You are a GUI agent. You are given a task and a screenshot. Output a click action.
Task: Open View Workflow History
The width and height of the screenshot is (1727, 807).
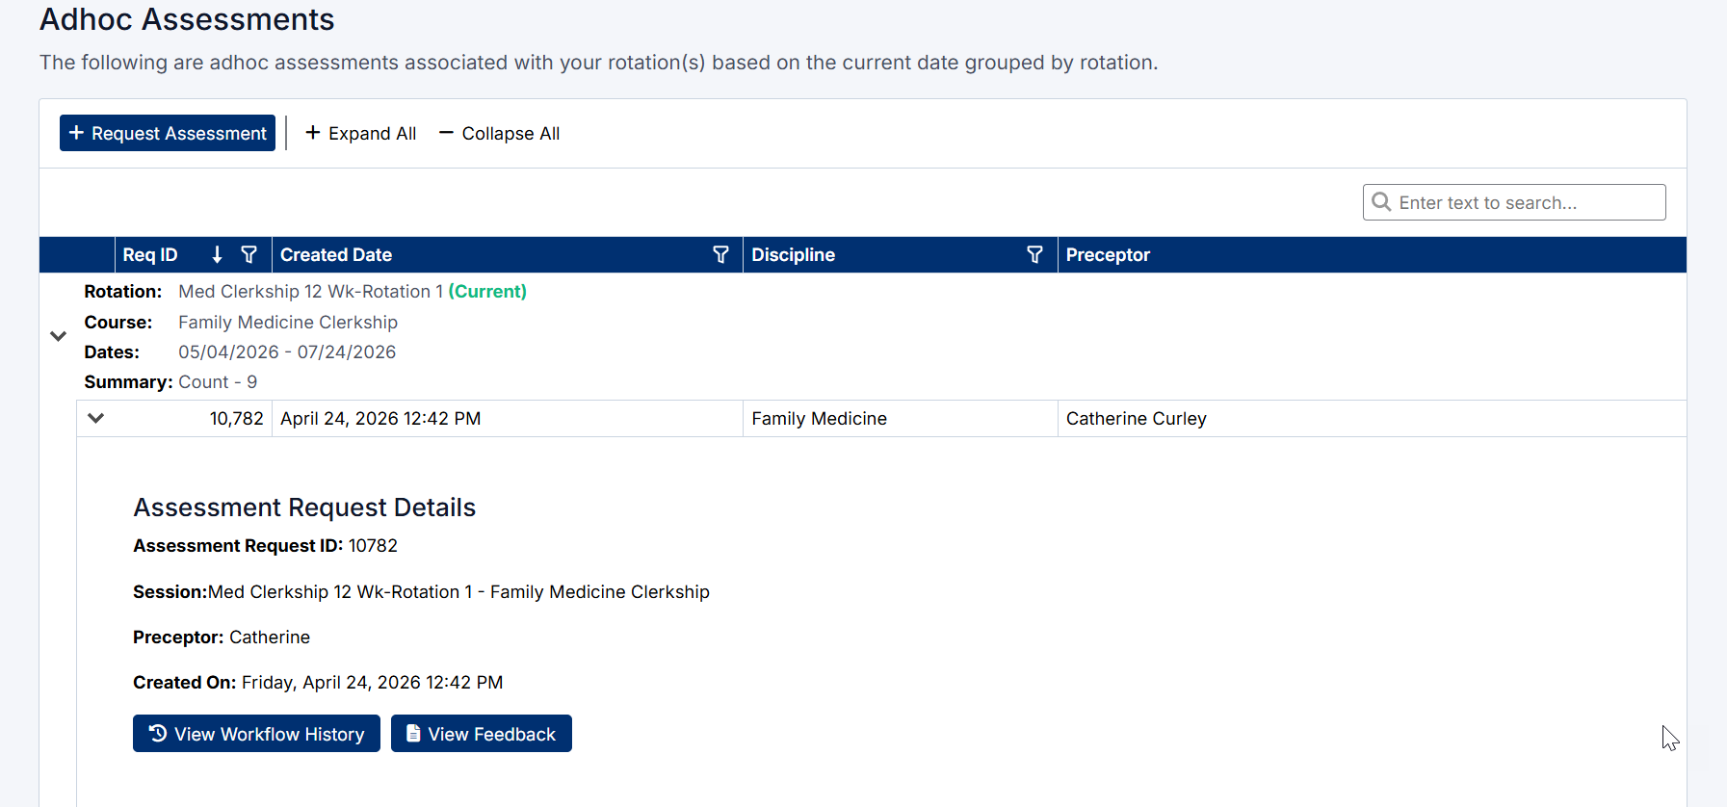click(x=256, y=734)
